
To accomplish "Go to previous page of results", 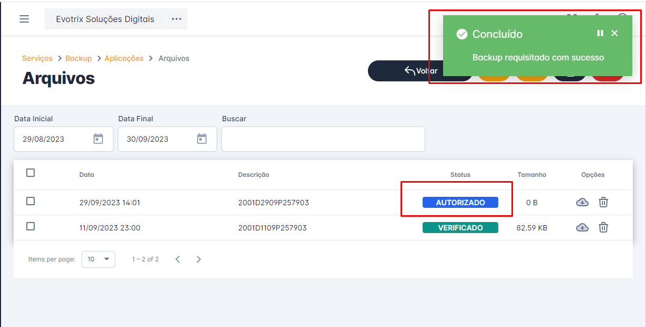I will coord(178,259).
